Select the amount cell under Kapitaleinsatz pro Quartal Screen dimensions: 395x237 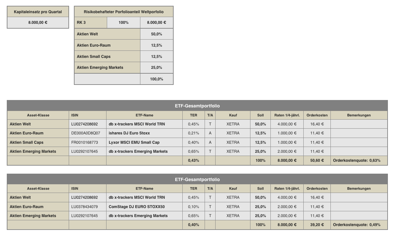pyautogui.click(x=38, y=23)
